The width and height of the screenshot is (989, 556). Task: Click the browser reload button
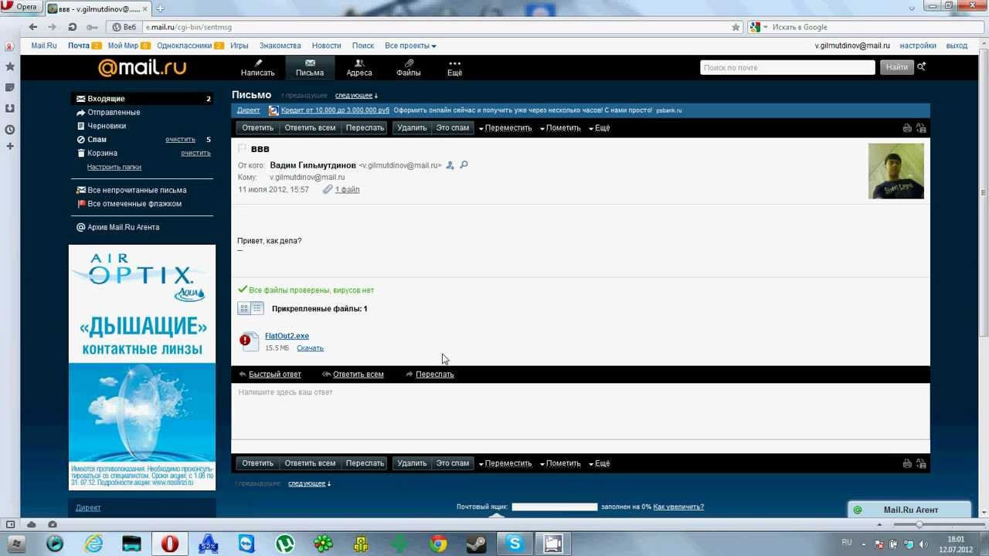coord(72,27)
